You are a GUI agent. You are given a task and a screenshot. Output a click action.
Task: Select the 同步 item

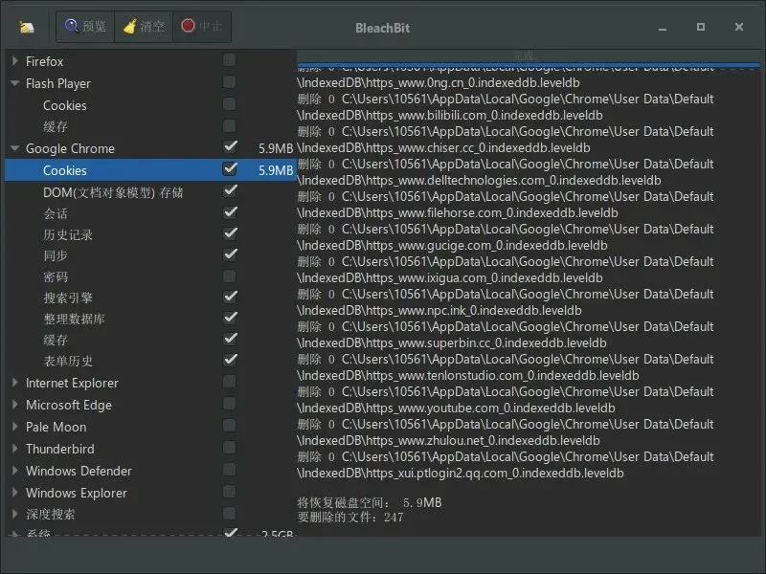[150, 255]
